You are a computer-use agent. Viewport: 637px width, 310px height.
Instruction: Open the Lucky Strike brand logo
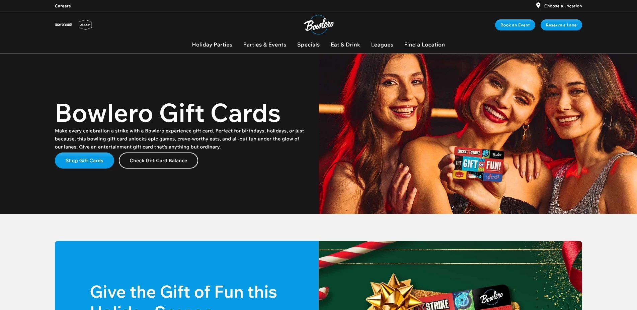63,25
